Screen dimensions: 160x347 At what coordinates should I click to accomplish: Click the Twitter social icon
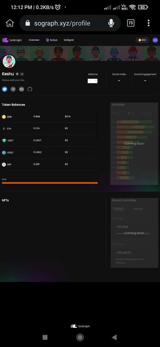pyautogui.click(x=5, y=89)
